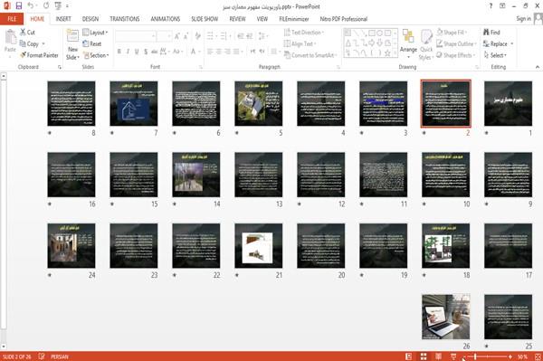Screen dimensions: 543x361
Task: Start Slide Show from status bar icon
Action: pyautogui.click(x=453, y=356)
